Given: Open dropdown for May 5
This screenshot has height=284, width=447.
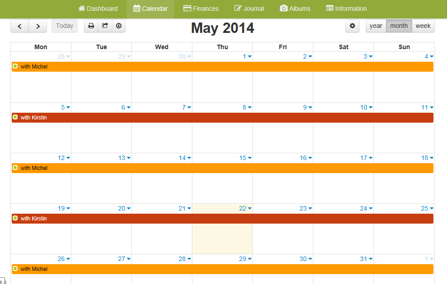Looking at the screenshot, I should click(68, 108).
